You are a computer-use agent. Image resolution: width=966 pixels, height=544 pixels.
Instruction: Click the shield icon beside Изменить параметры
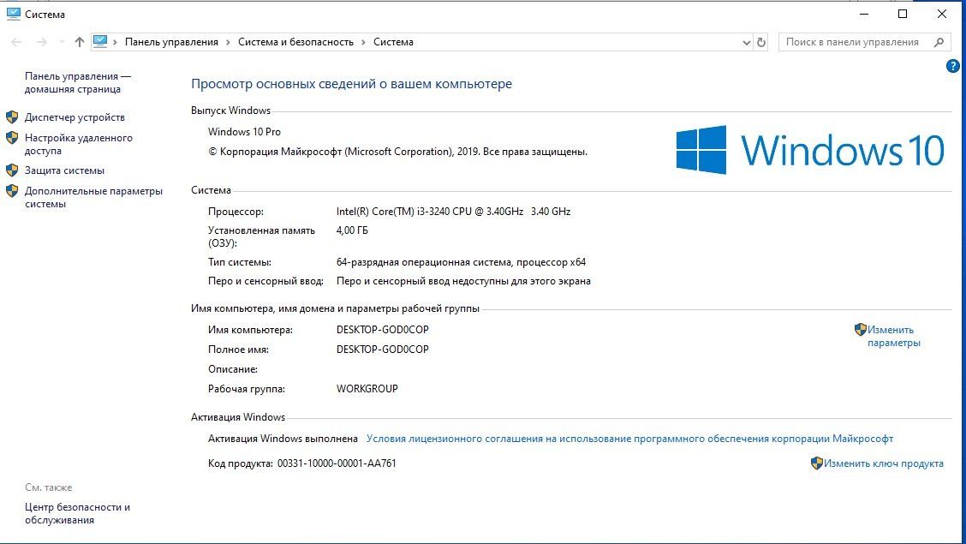tap(861, 330)
